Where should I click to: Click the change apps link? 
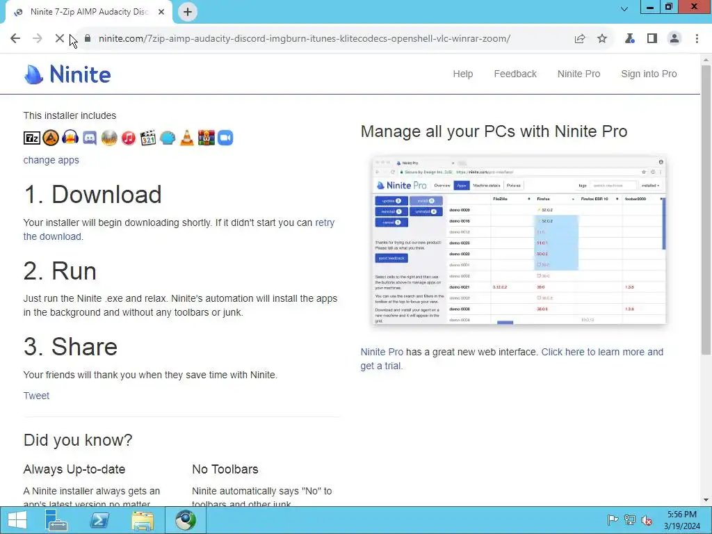[x=51, y=160]
